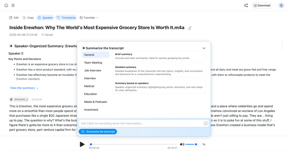This screenshot has width=288, height=151.
Task: Expand View the summary
Action: (x=24, y=88)
